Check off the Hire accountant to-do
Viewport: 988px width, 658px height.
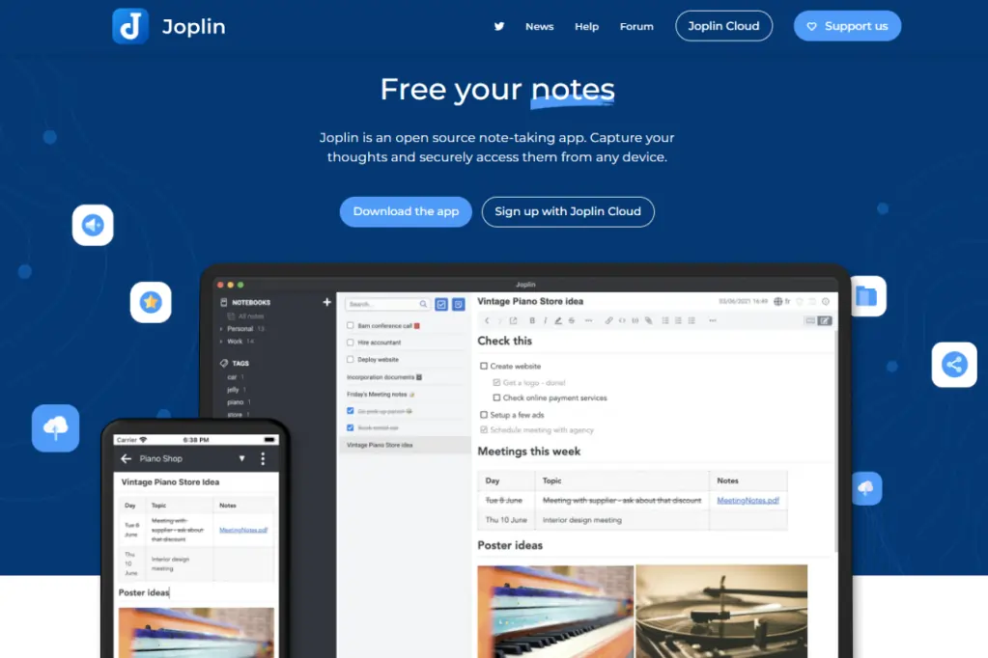[350, 343]
